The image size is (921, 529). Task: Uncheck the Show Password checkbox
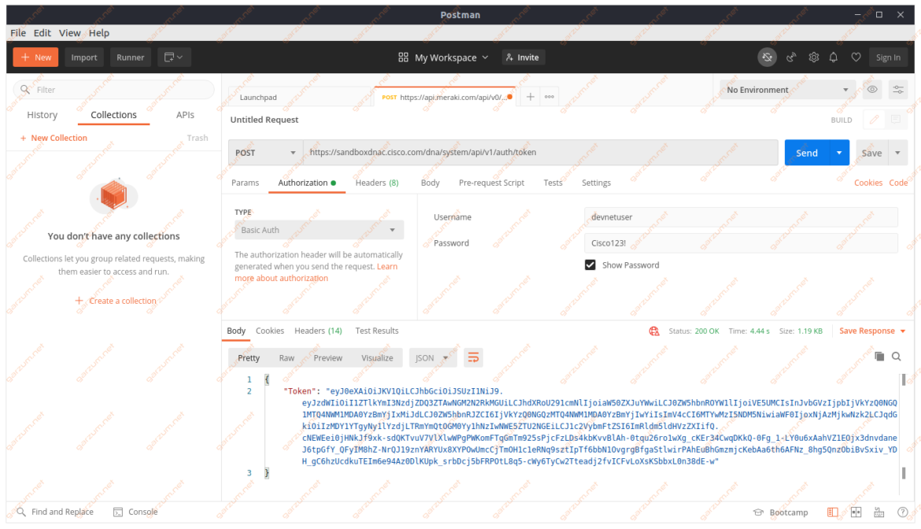pos(590,264)
